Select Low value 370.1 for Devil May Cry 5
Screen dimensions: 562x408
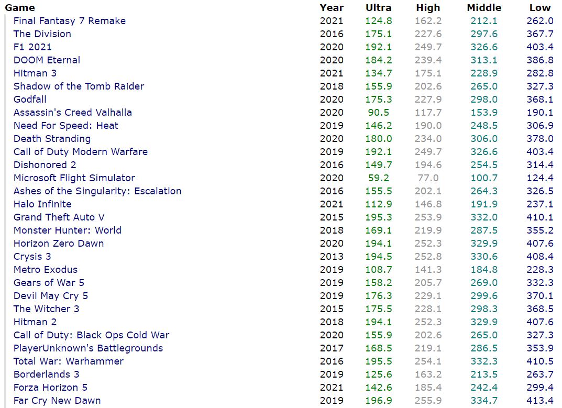[x=540, y=296]
